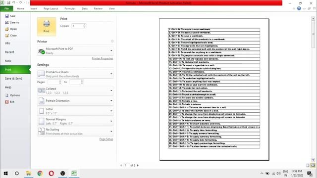Screen dimensions: 317x178
Task: Open the Portrait Orientation dropdown
Action: click(x=75, y=101)
